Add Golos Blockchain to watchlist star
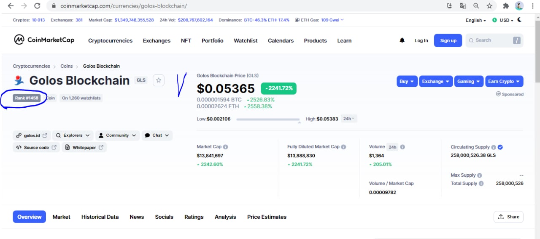Screen dimensions: 540x239 click(x=159, y=80)
